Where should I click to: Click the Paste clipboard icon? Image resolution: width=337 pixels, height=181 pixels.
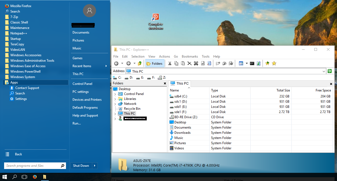point(183,63)
